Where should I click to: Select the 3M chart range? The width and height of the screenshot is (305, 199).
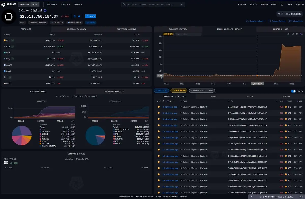tap(297, 34)
